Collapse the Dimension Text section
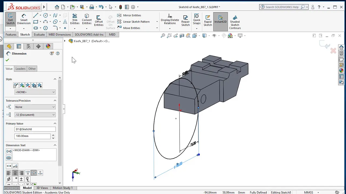This screenshot has height=194, width=346. 55,145
